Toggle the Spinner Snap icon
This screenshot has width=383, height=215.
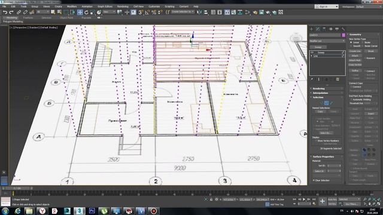tap(160, 12)
